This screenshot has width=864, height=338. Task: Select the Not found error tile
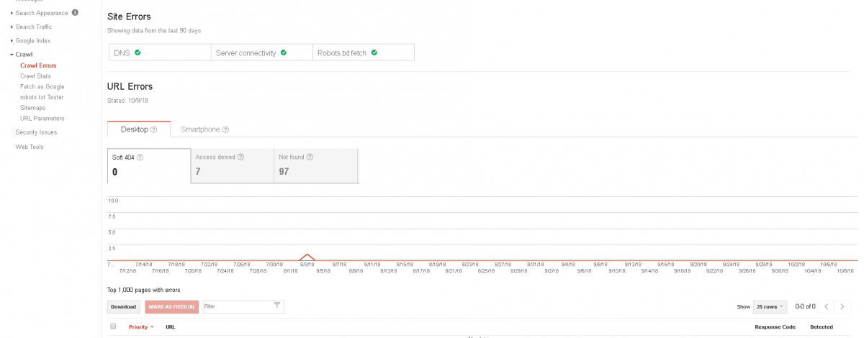[316, 165]
